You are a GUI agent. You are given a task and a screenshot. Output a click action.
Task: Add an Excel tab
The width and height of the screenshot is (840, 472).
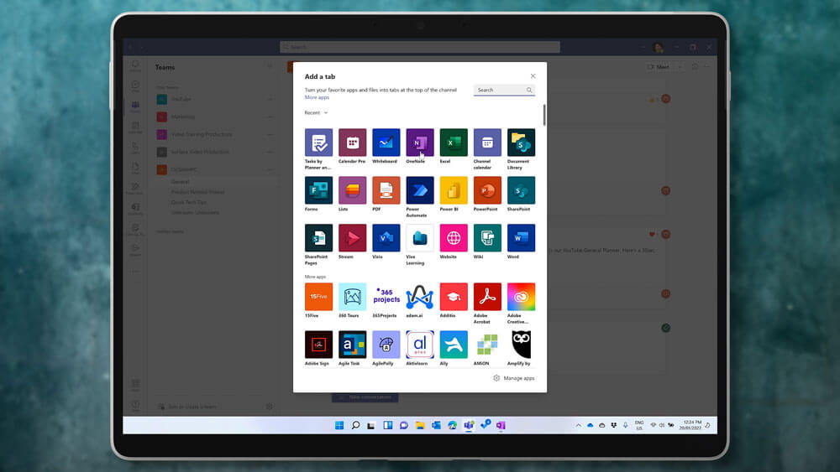[454, 143]
